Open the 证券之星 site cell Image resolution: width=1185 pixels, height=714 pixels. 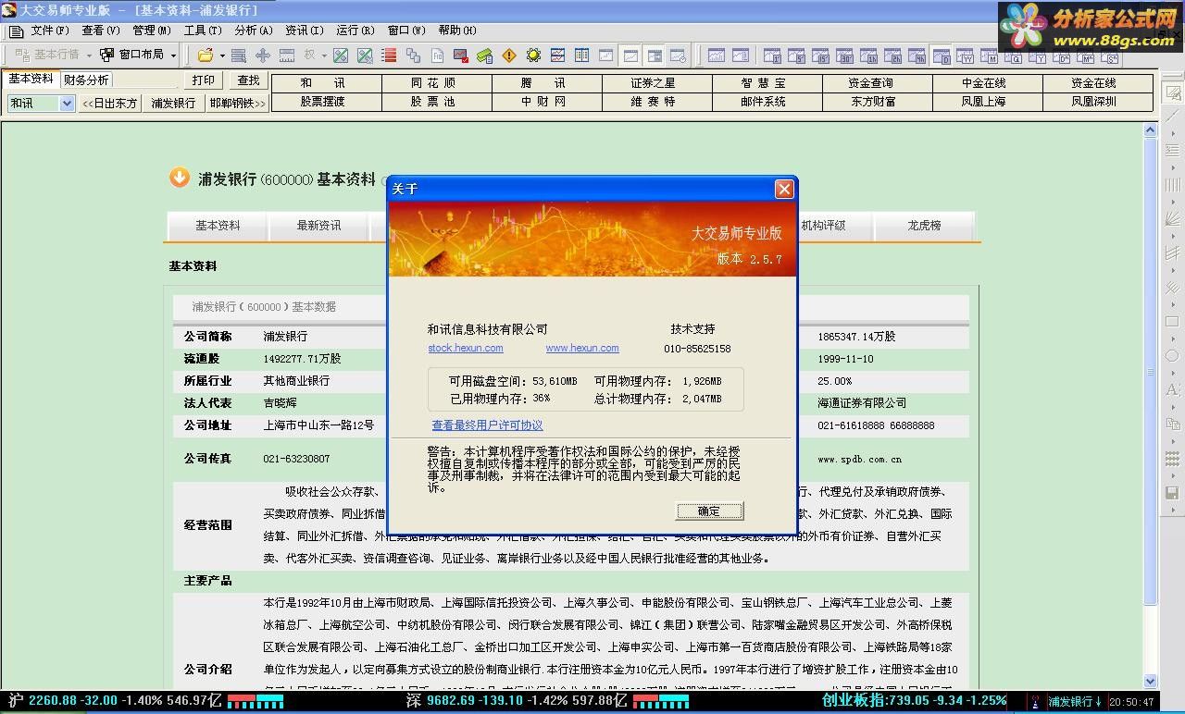[x=654, y=83]
